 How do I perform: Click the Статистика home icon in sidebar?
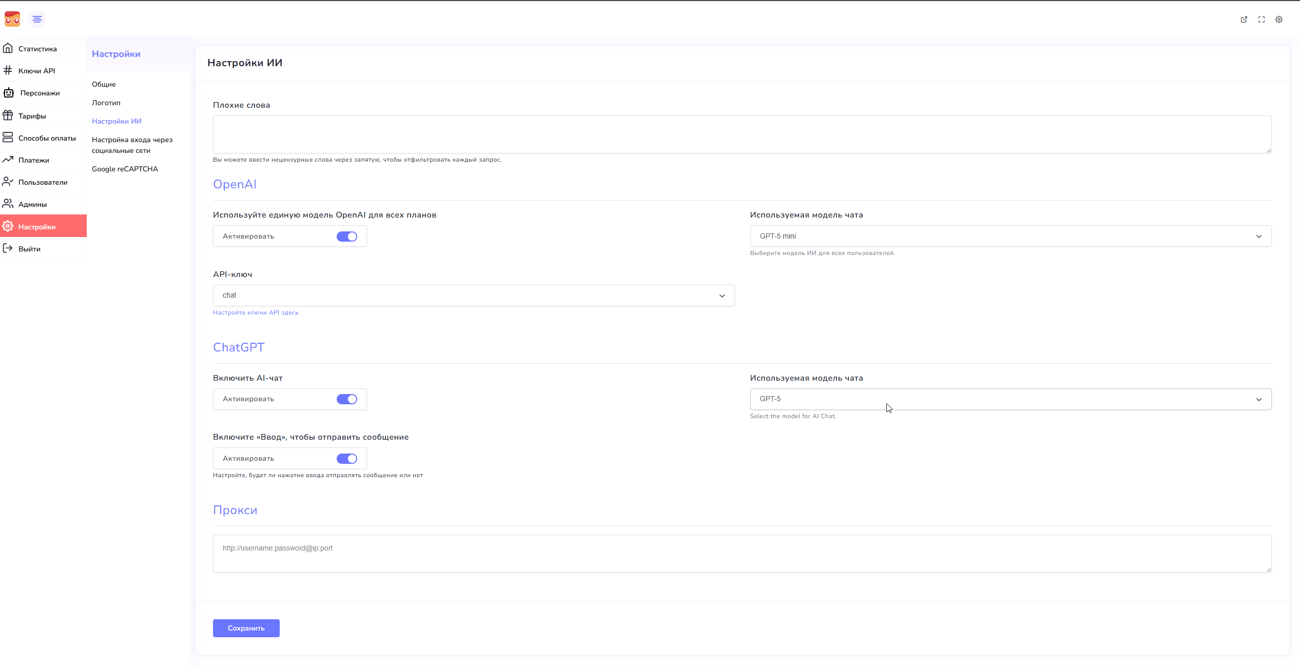pyautogui.click(x=8, y=48)
